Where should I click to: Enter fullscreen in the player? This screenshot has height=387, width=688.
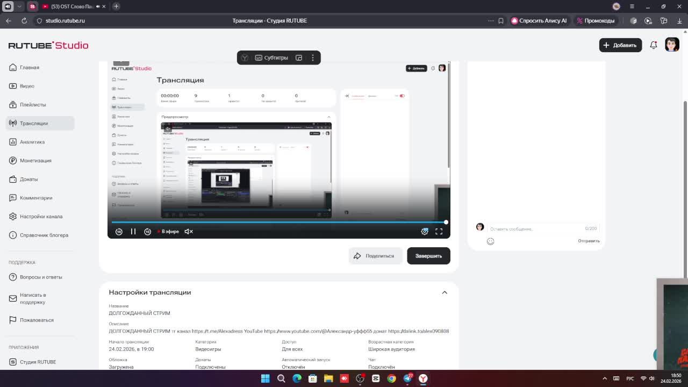[x=439, y=232]
